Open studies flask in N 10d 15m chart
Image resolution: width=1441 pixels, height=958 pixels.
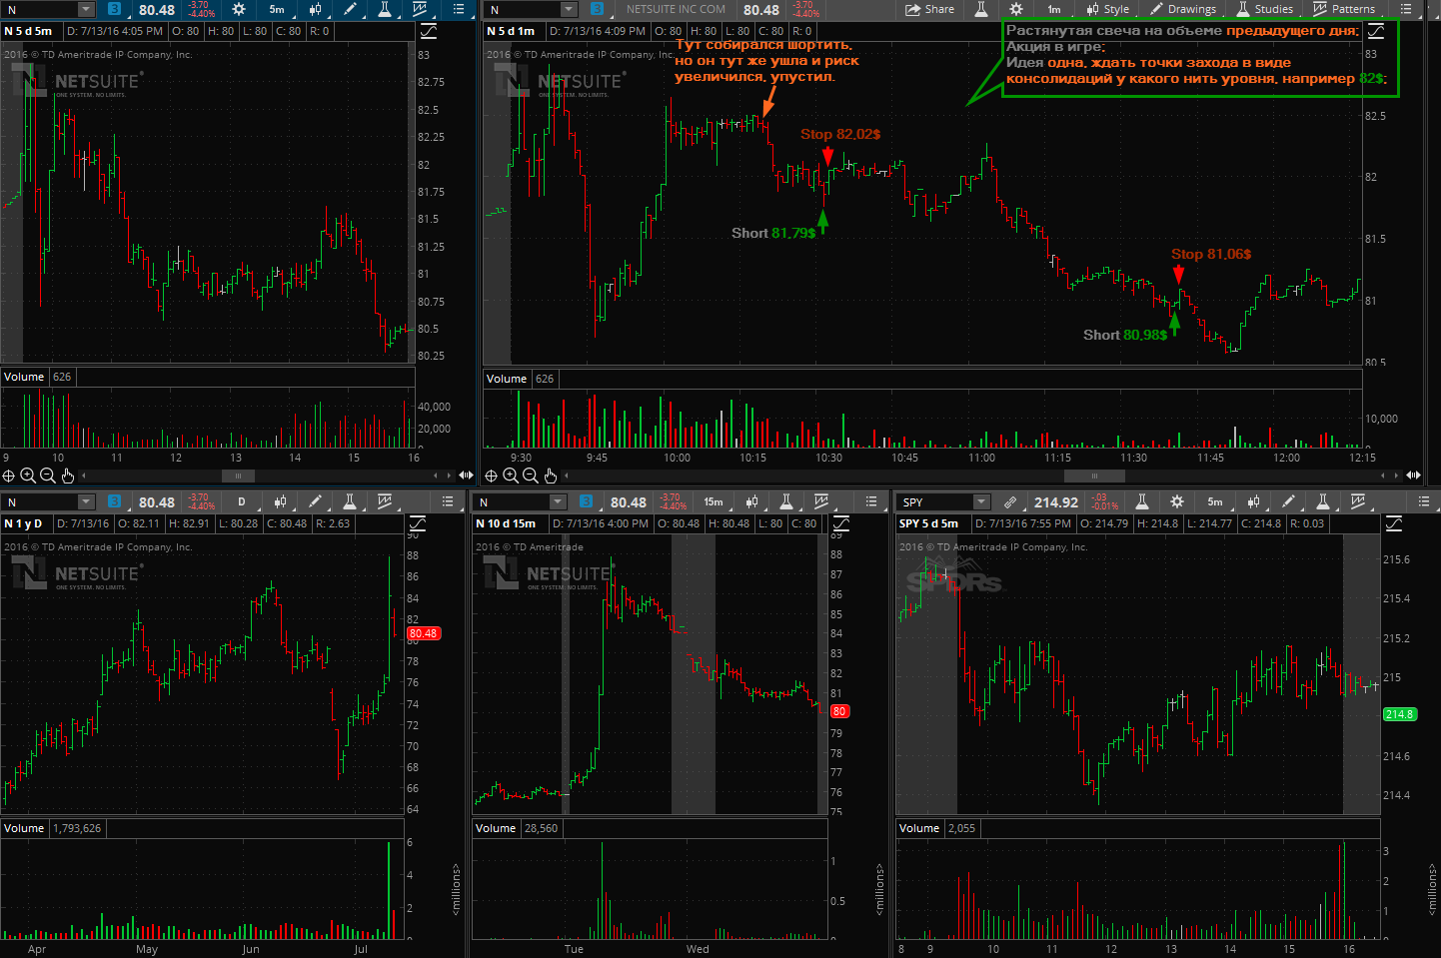pos(786,501)
